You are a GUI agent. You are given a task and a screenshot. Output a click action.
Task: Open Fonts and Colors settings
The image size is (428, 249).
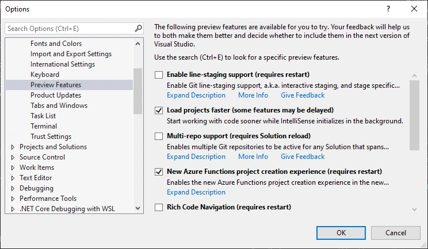coord(56,44)
